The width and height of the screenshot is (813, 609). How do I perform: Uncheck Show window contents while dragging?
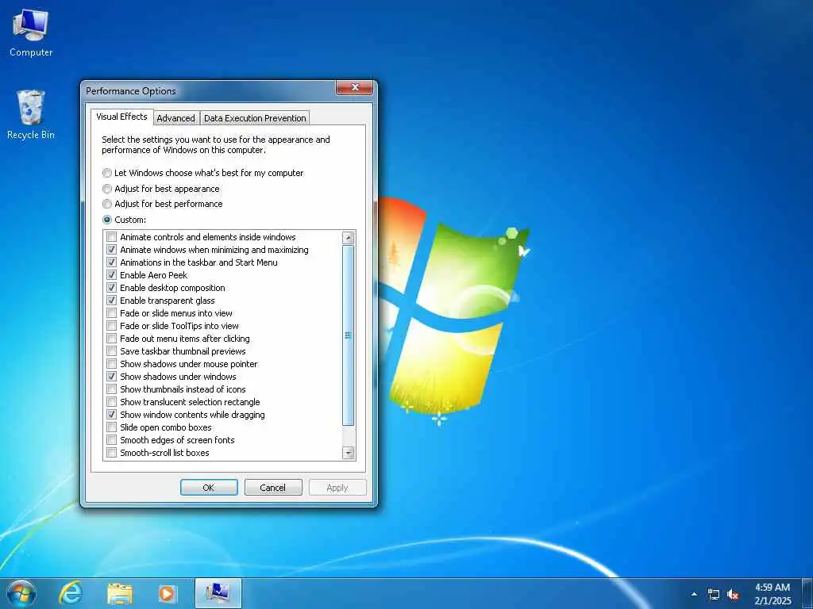point(111,415)
